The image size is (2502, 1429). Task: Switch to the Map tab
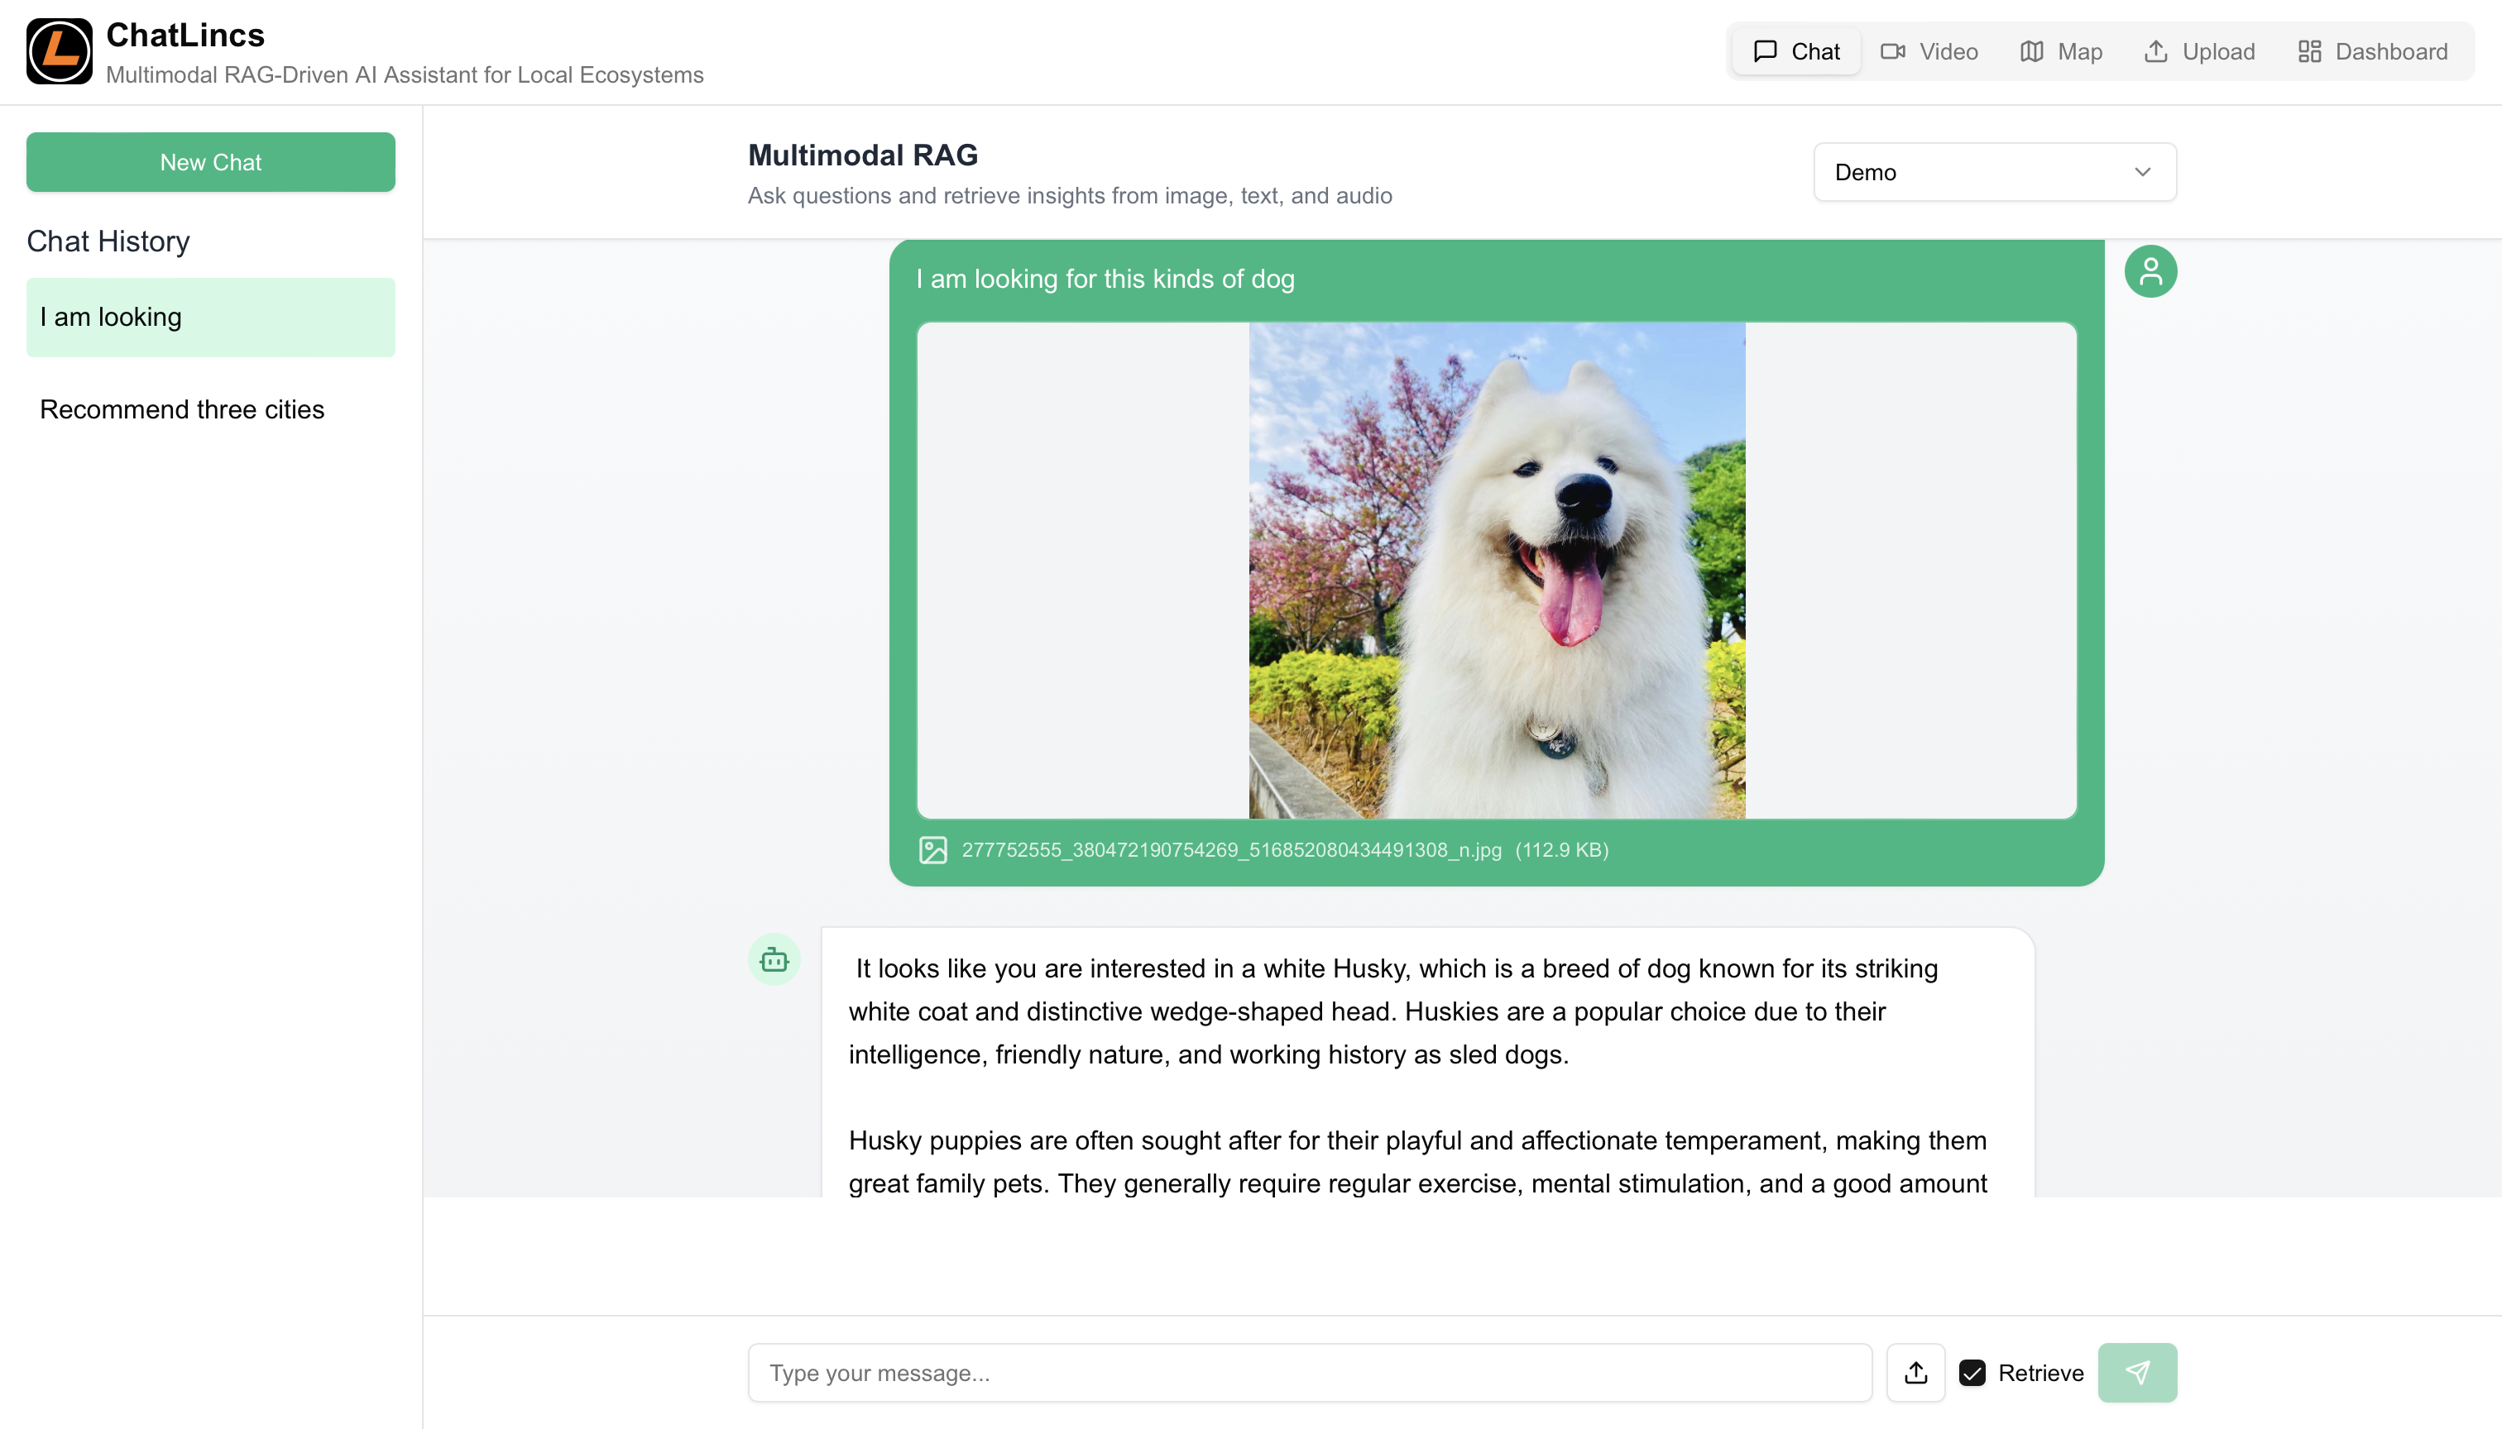click(2060, 52)
